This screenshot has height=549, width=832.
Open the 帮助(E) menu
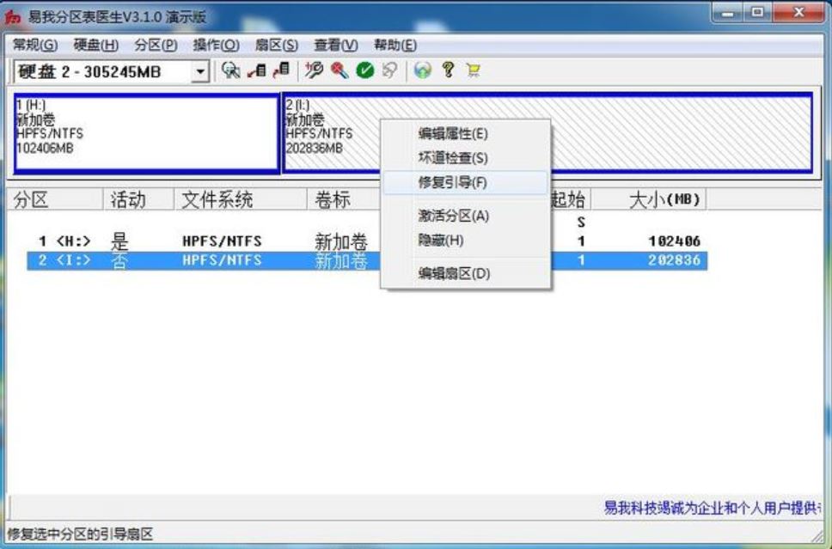(395, 45)
